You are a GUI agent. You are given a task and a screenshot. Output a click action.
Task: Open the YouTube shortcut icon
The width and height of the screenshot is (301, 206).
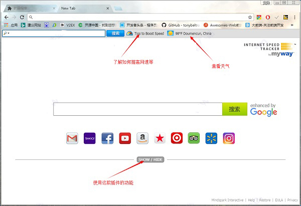click(x=125, y=138)
